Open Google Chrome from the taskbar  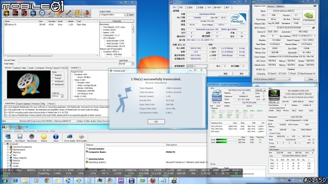(47, 180)
